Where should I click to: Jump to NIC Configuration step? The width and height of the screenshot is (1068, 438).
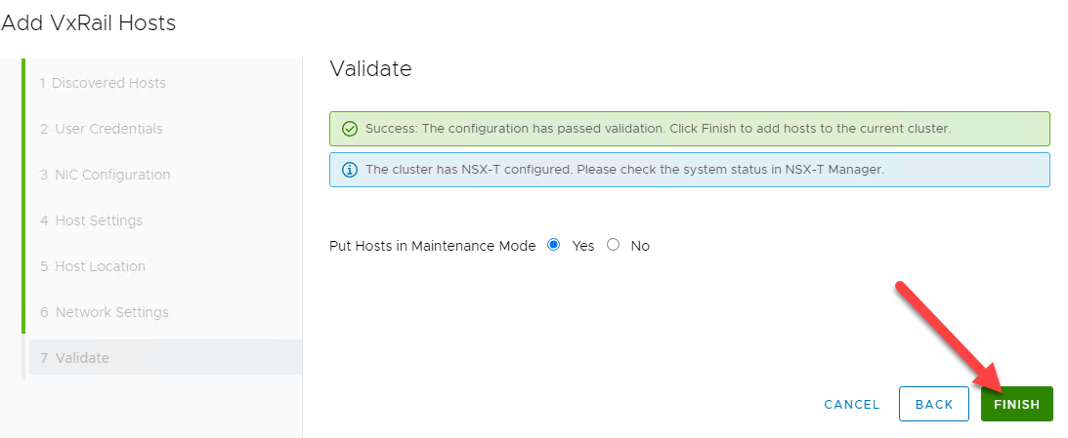[105, 175]
